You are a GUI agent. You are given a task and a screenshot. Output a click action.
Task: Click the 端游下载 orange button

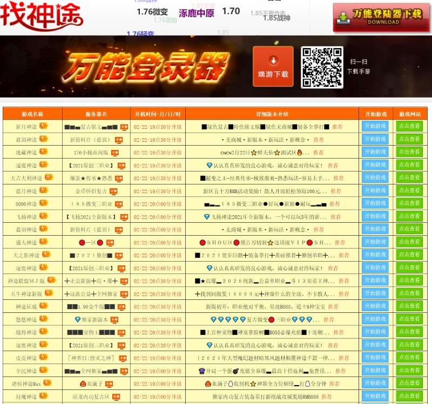point(273,66)
